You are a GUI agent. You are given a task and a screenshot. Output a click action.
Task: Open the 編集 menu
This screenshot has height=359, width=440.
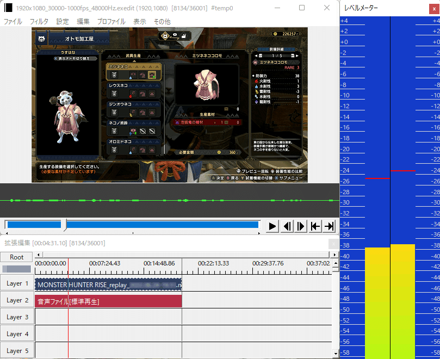pos(83,22)
